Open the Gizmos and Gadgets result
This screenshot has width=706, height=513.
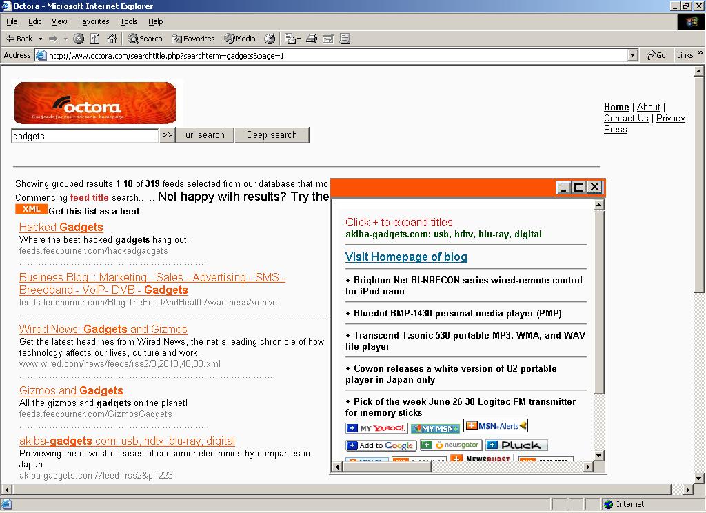click(x=71, y=390)
